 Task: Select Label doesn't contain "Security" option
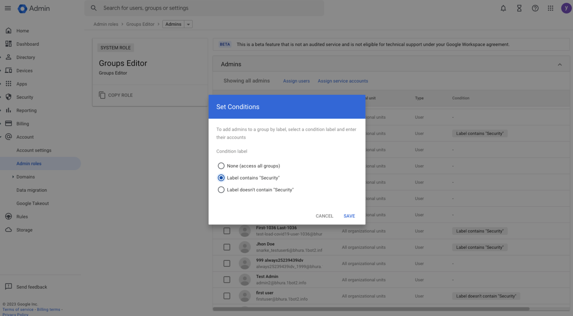coord(221,190)
